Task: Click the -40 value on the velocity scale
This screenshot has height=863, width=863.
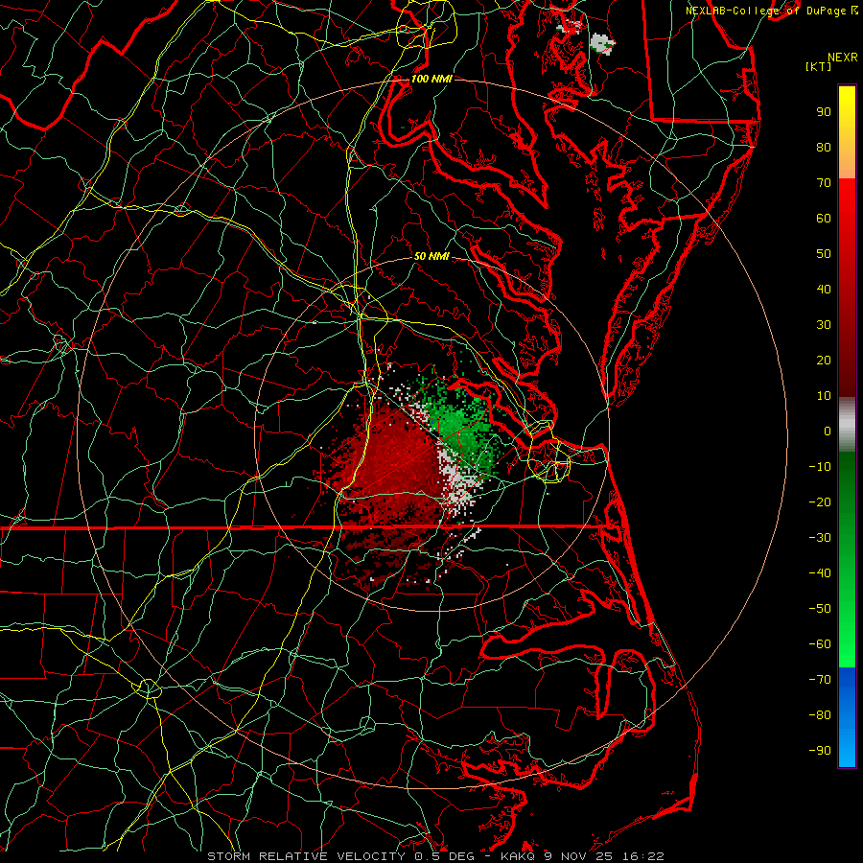Action: point(820,573)
